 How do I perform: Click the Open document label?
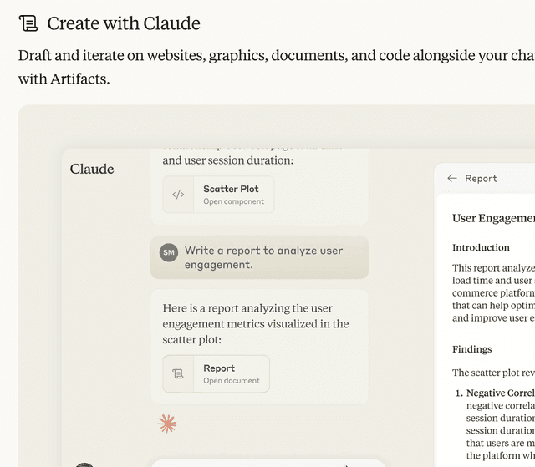tap(232, 381)
